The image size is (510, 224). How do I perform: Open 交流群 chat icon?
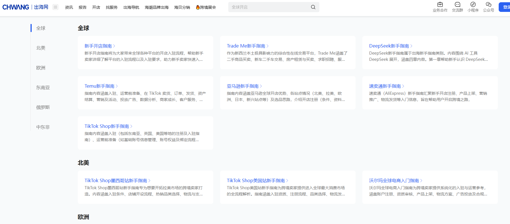pos(457,5)
